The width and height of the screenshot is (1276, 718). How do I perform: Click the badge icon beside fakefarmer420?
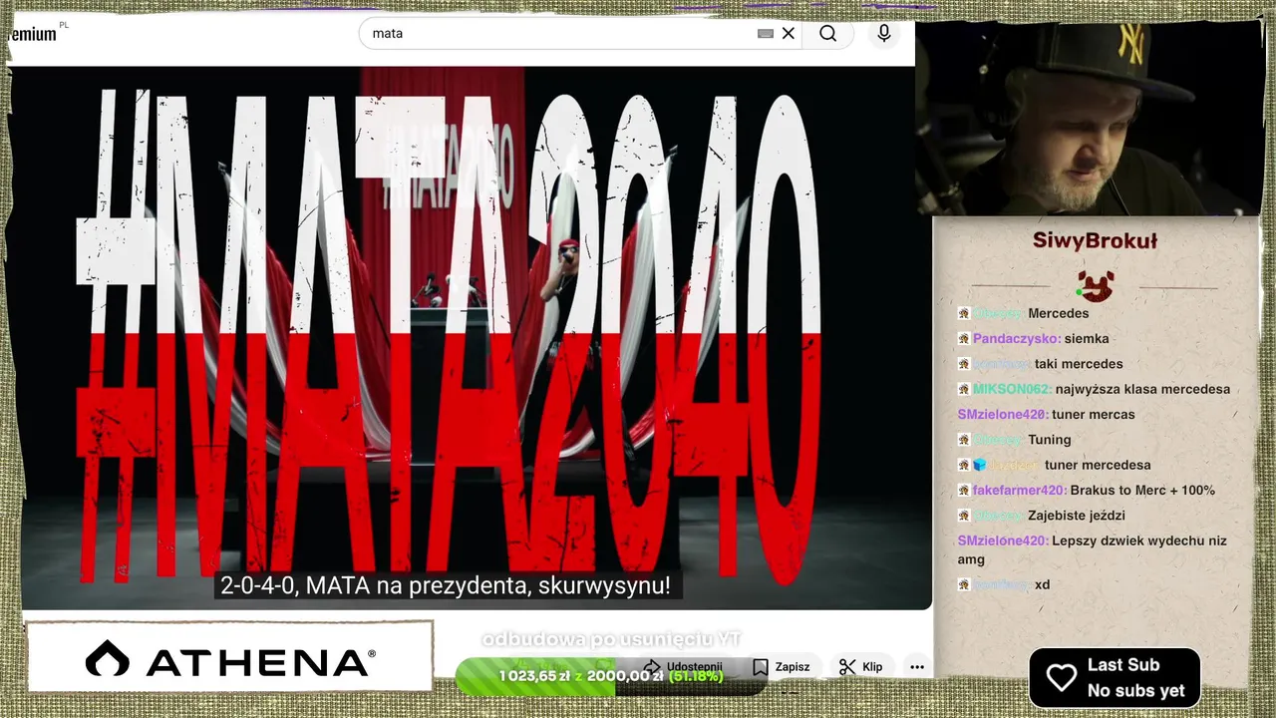(964, 490)
